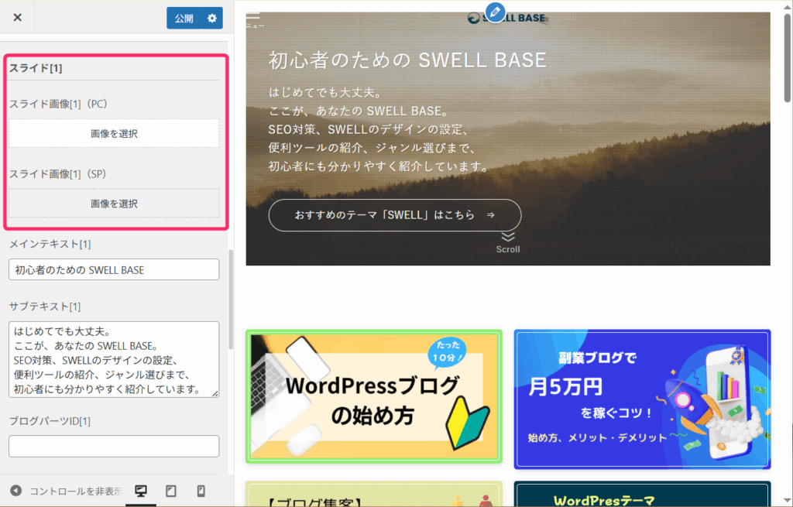Select image for スライド画像[1] (SP)
Viewport: 793px width, 507px height.
click(x=114, y=204)
